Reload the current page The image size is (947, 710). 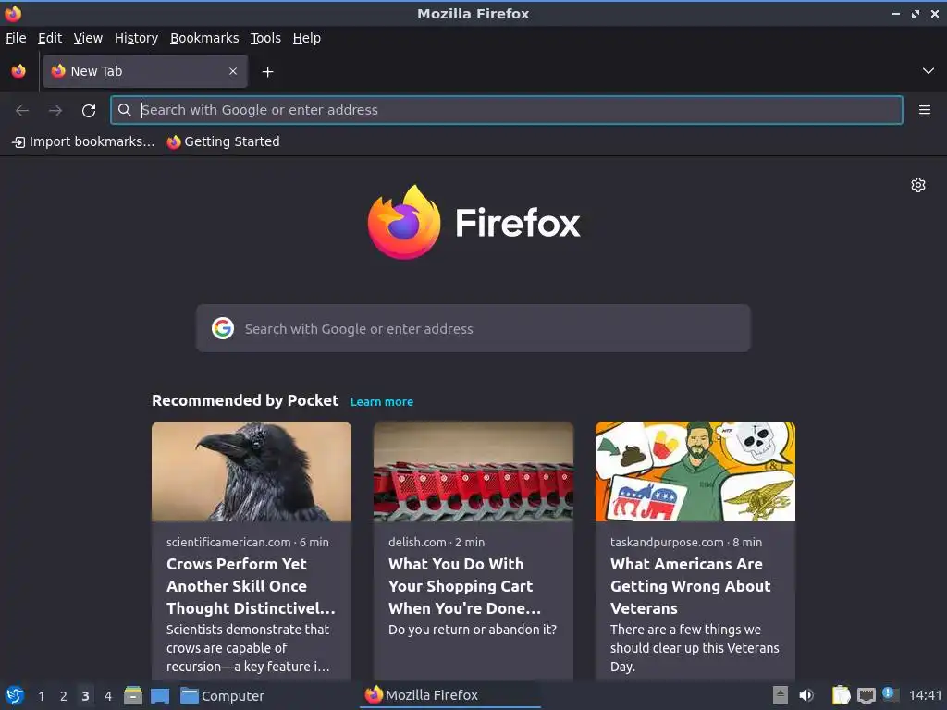tap(89, 111)
